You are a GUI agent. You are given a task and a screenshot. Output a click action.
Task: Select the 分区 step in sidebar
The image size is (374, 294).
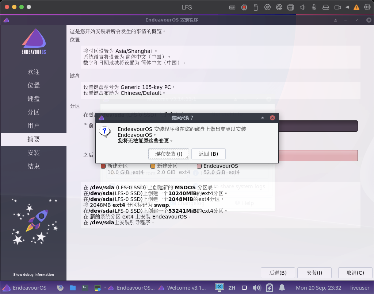33,112
